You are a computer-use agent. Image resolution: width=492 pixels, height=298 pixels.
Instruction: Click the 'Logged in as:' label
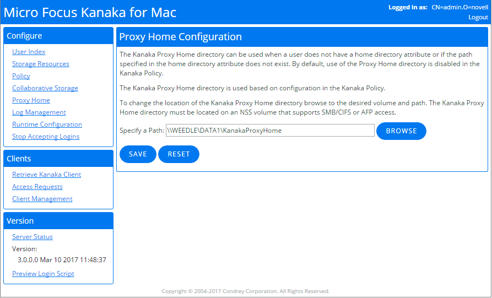408,7
